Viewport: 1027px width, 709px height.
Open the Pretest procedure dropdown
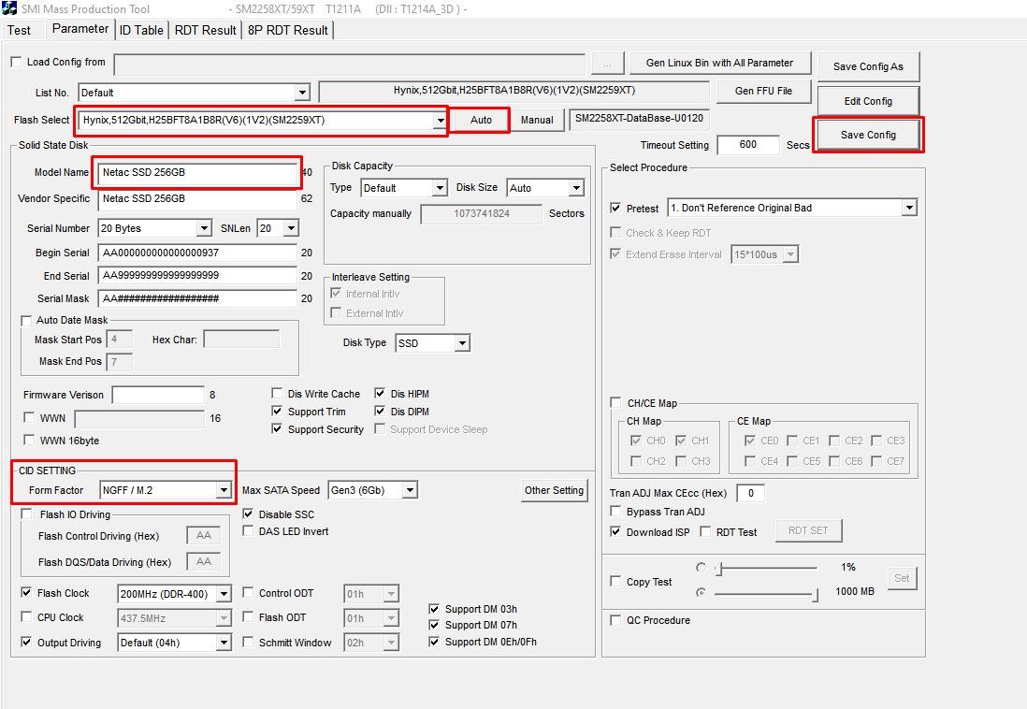(x=908, y=208)
